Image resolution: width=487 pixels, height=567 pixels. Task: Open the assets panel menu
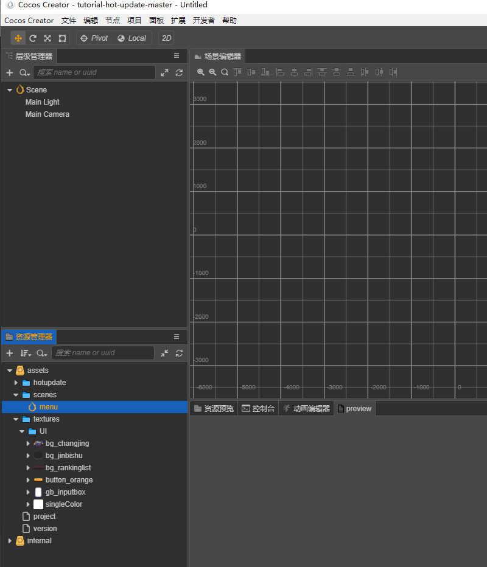[177, 336]
